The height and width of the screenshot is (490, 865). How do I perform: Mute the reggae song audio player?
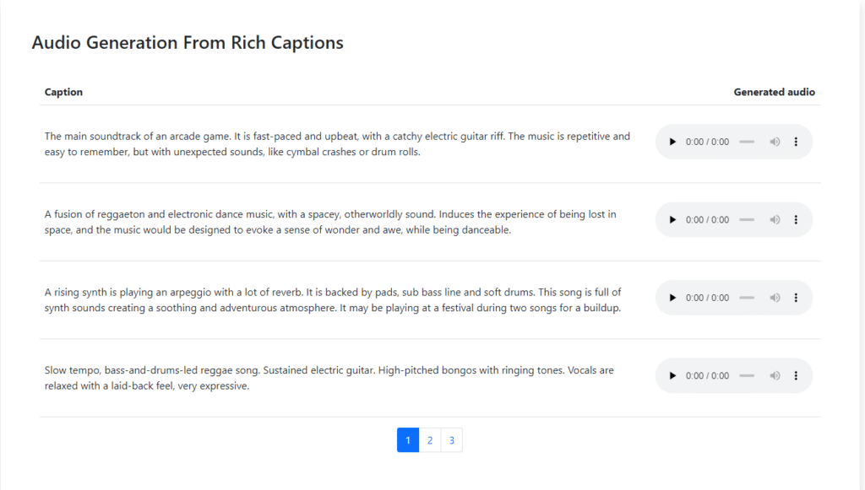775,376
